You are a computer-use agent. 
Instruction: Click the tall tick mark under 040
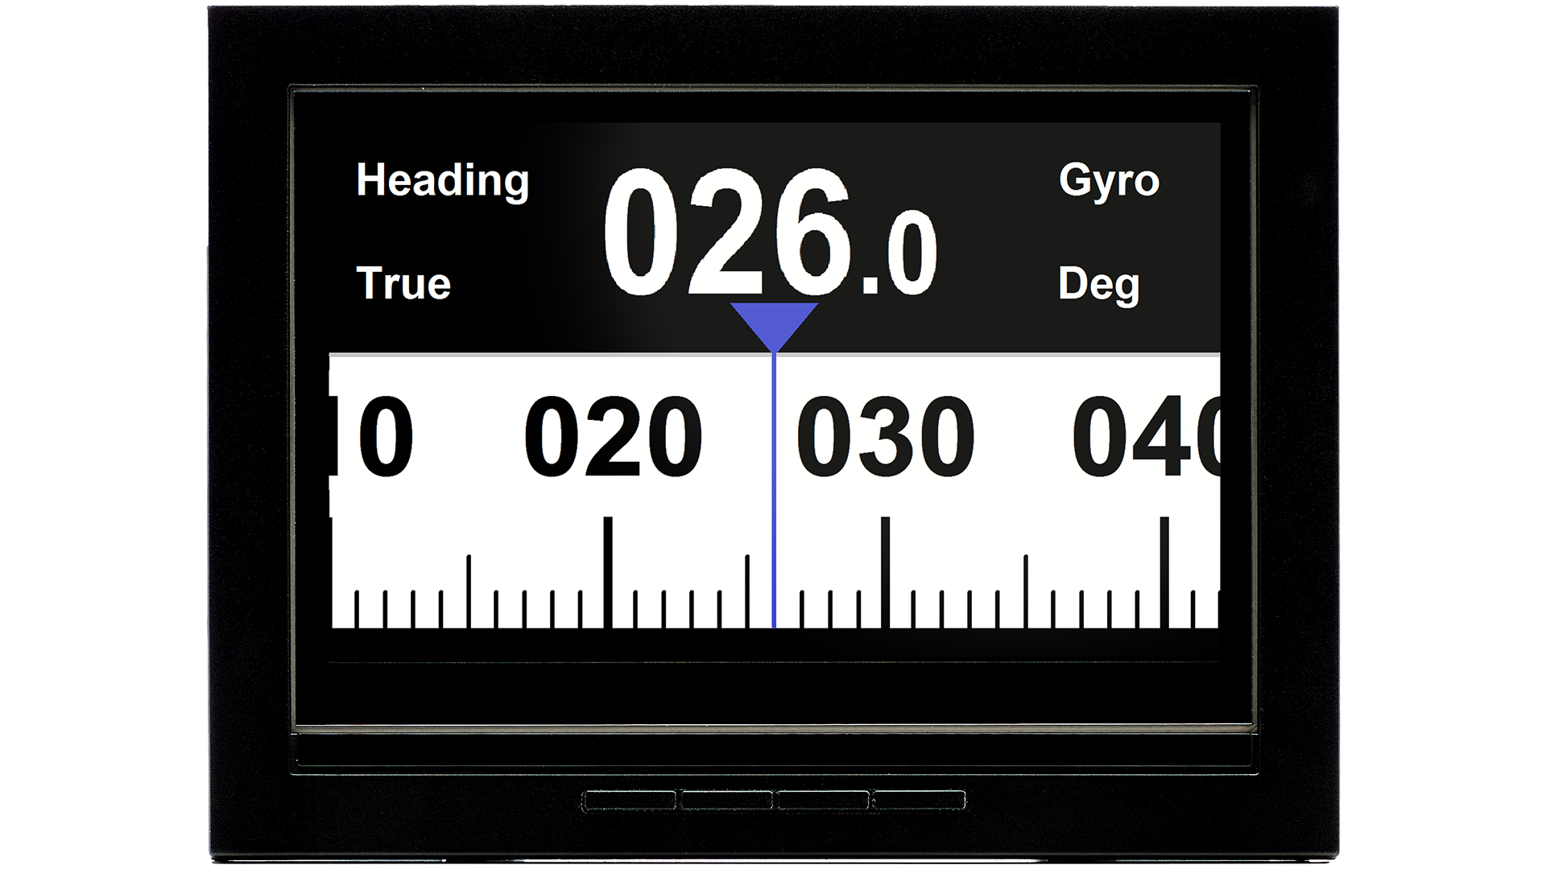[1164, 571]
